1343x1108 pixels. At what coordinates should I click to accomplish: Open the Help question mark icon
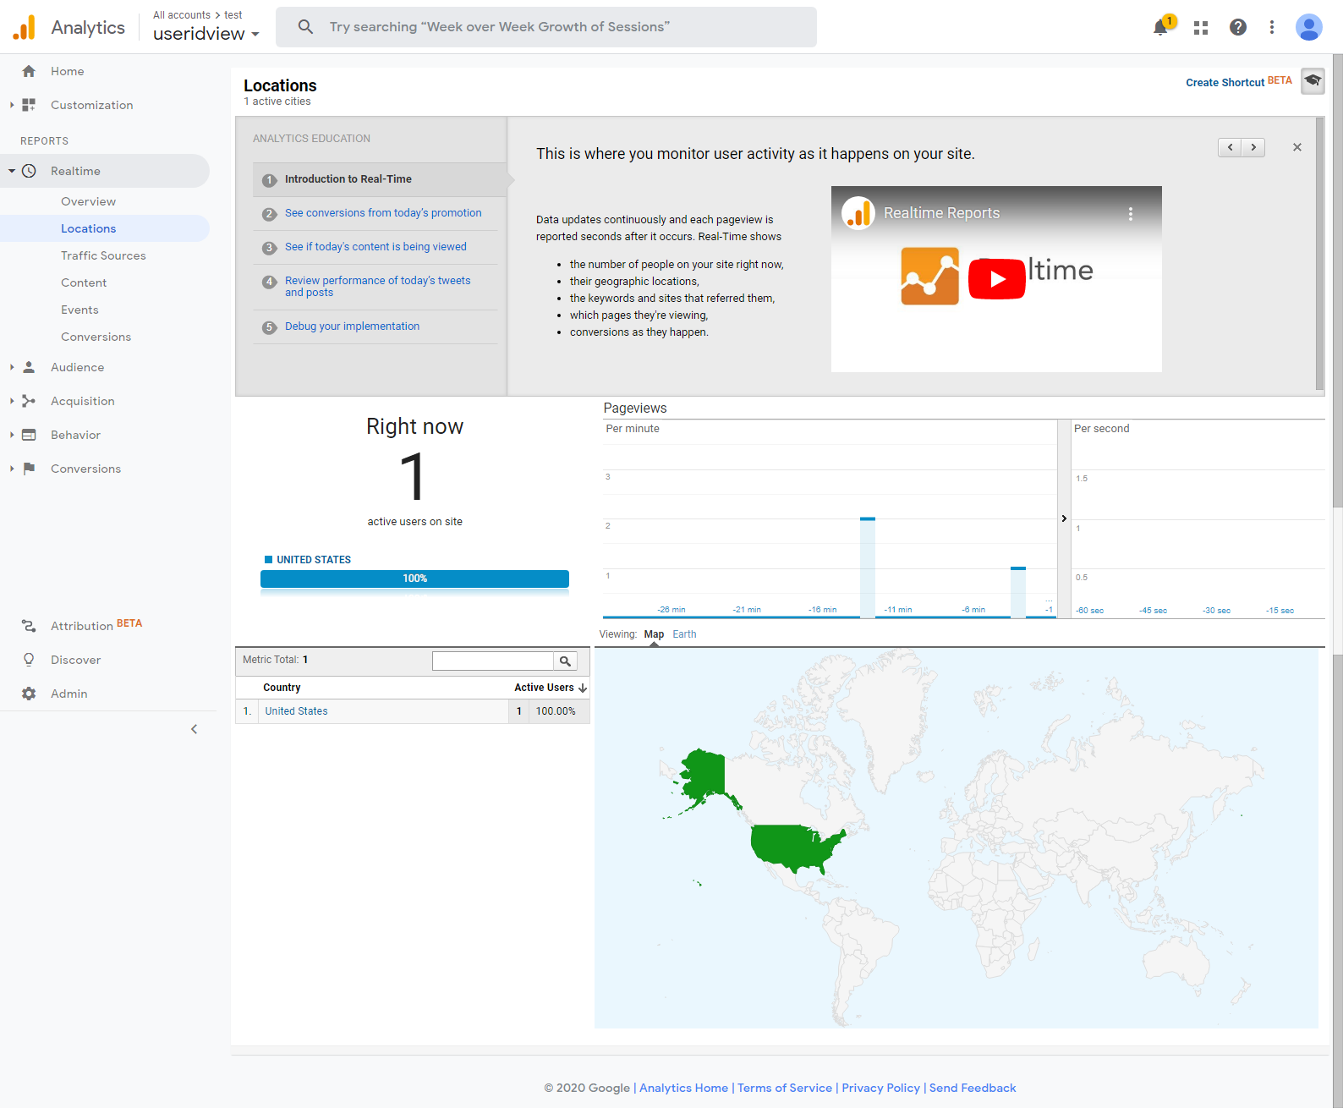[x=1237, y=27]
